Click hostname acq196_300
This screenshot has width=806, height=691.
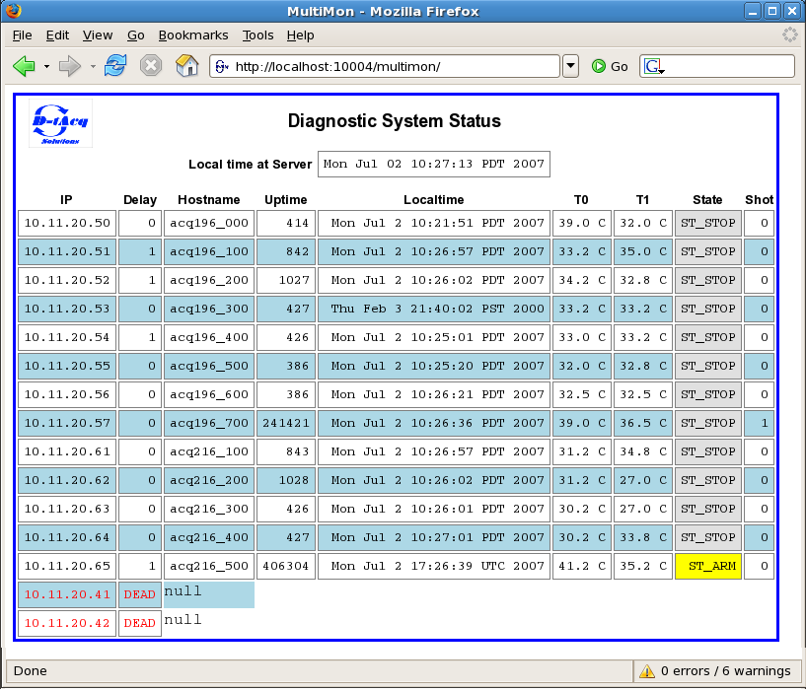pyautogui.click(x=209, y=309)
